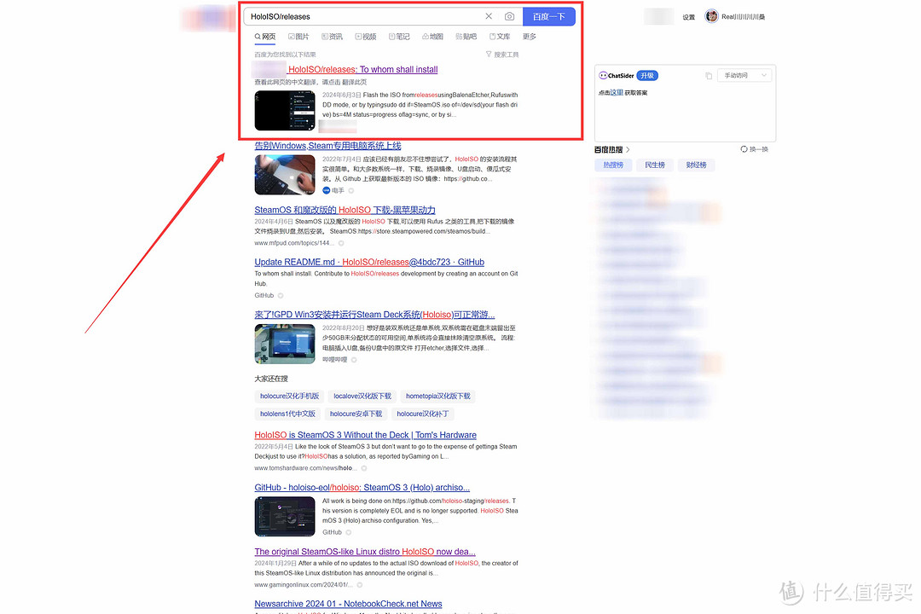Clear the search box with the X icon
Image resolution: width=921 pixels, height=614 pixels.
click(489, 16)
